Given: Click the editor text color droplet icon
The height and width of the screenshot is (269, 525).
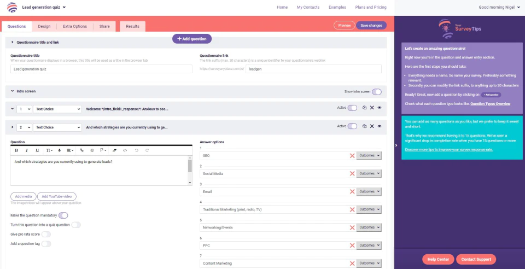Looking at the screenshot, I should tap(59, 150).
